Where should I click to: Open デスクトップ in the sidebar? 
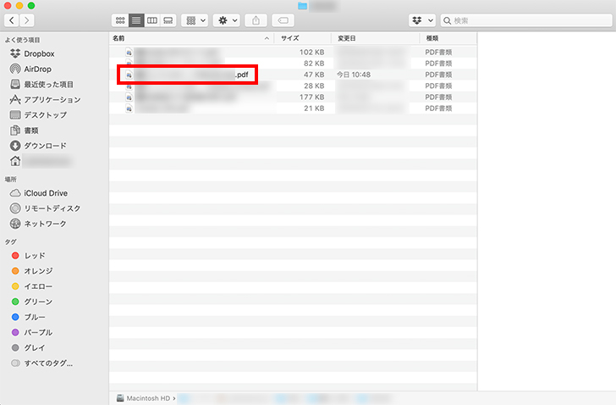click(x=38, y=115)
